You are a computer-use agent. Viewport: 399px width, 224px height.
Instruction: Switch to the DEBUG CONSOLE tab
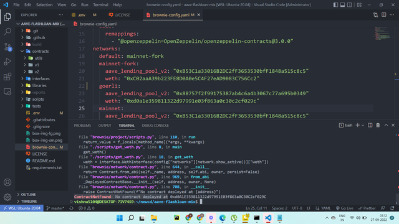(x=155, y=126)
